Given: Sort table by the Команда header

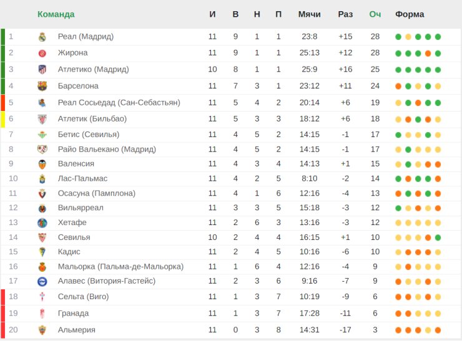Looking at the screenshot, I should (56, 14).
